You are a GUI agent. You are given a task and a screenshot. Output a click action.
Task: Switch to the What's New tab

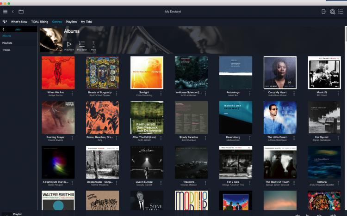coord(19,22)
